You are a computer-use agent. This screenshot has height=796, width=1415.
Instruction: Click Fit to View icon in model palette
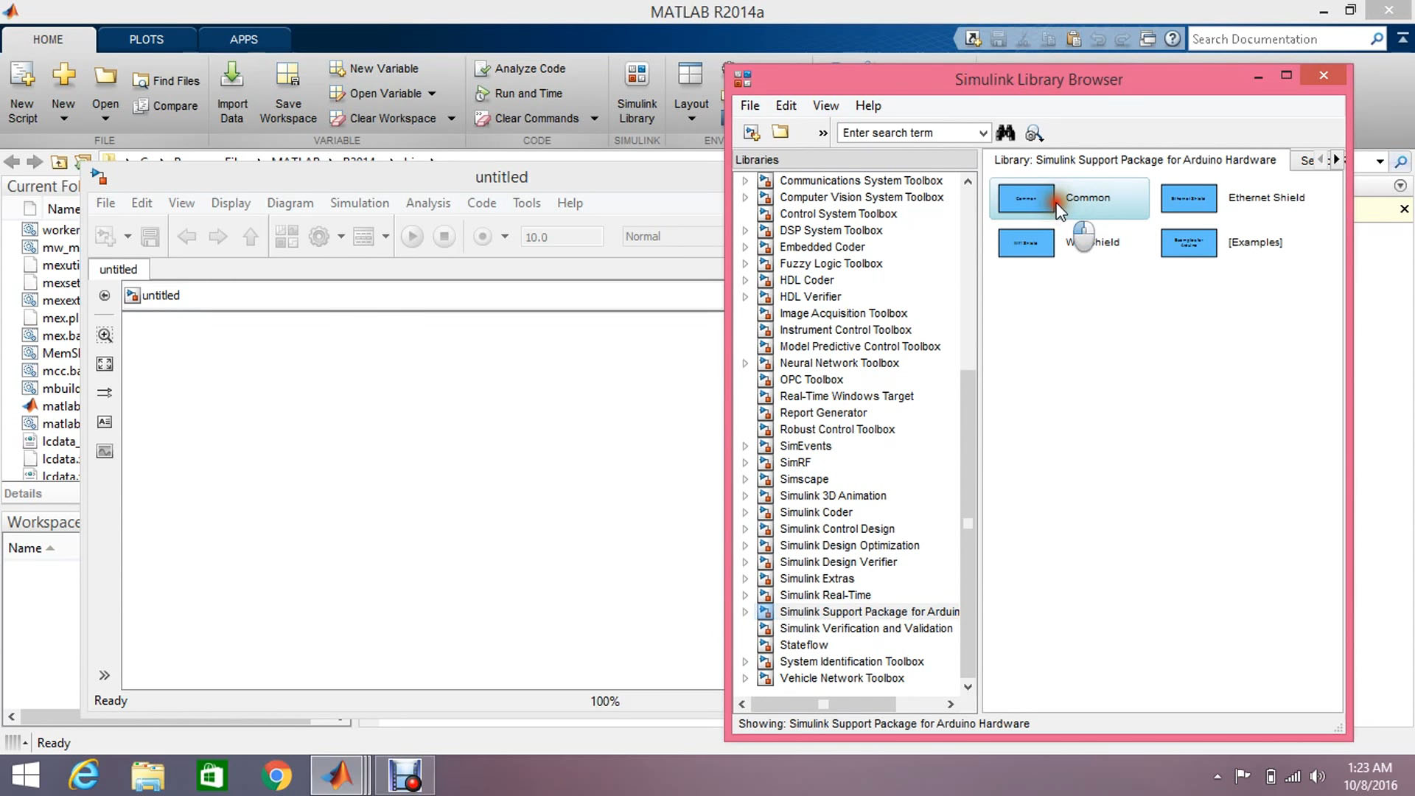pos(105,364)
